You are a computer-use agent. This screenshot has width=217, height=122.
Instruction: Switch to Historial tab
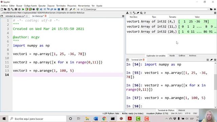tap(181, 110)
